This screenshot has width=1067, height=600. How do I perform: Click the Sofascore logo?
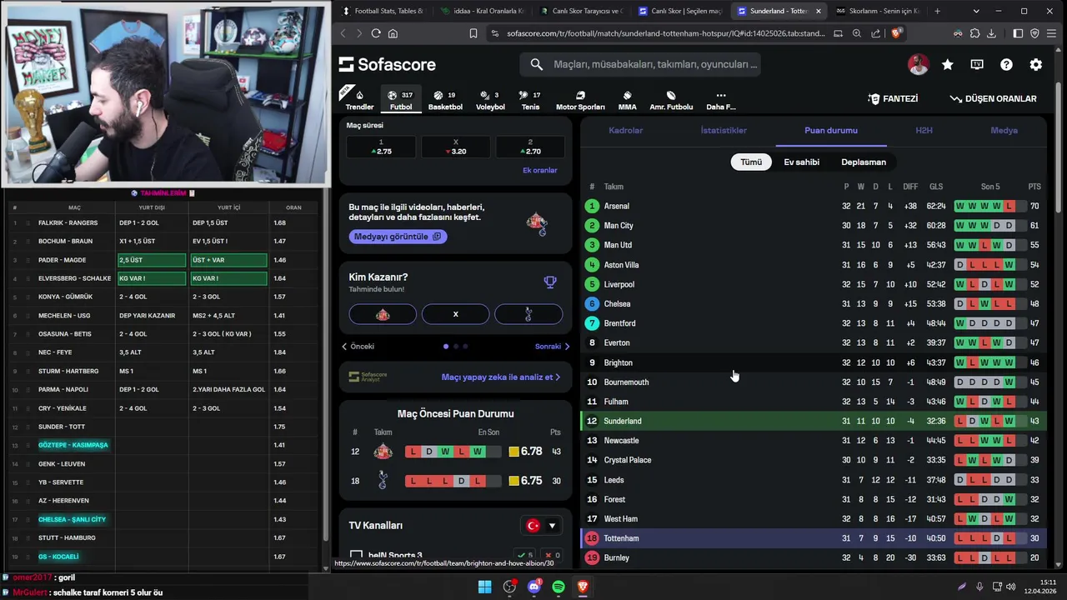point(388,64)
